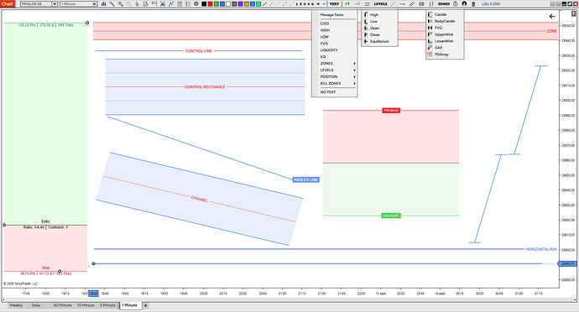Viewport: 579px width, 312px height.
Task: Click the DISCOUNT tag
Action: 391,216
